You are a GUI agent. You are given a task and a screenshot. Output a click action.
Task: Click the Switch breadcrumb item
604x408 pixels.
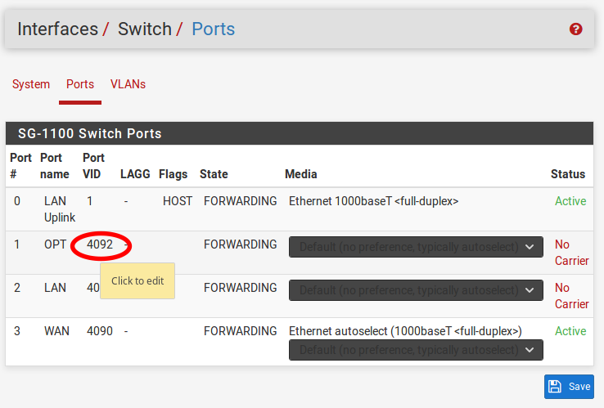pos(144,29)
